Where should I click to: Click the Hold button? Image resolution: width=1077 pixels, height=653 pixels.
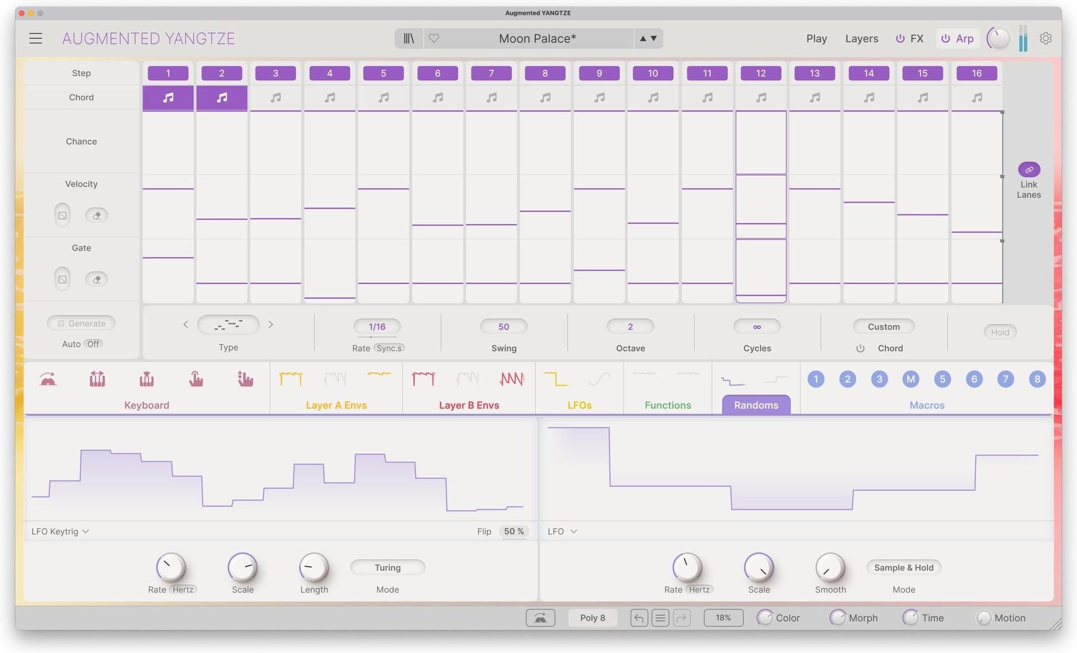(1000, 332)
